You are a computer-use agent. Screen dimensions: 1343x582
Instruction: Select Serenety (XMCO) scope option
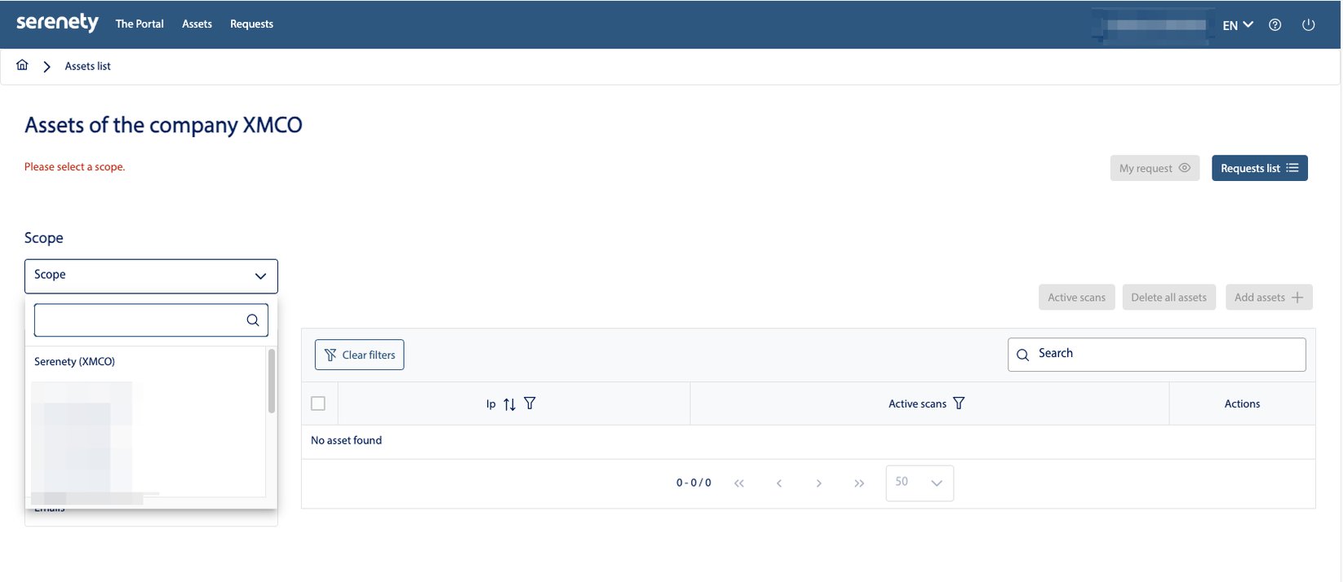click(x=74, y=362)
